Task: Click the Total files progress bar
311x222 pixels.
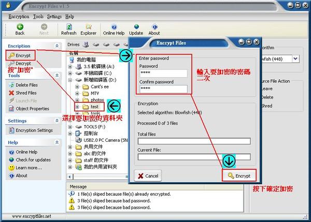Action: click(194, 141)
